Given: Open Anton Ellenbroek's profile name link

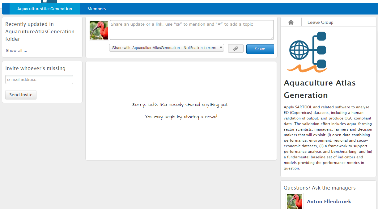Looking at the screenshot, I should click(x=329, y=202).
